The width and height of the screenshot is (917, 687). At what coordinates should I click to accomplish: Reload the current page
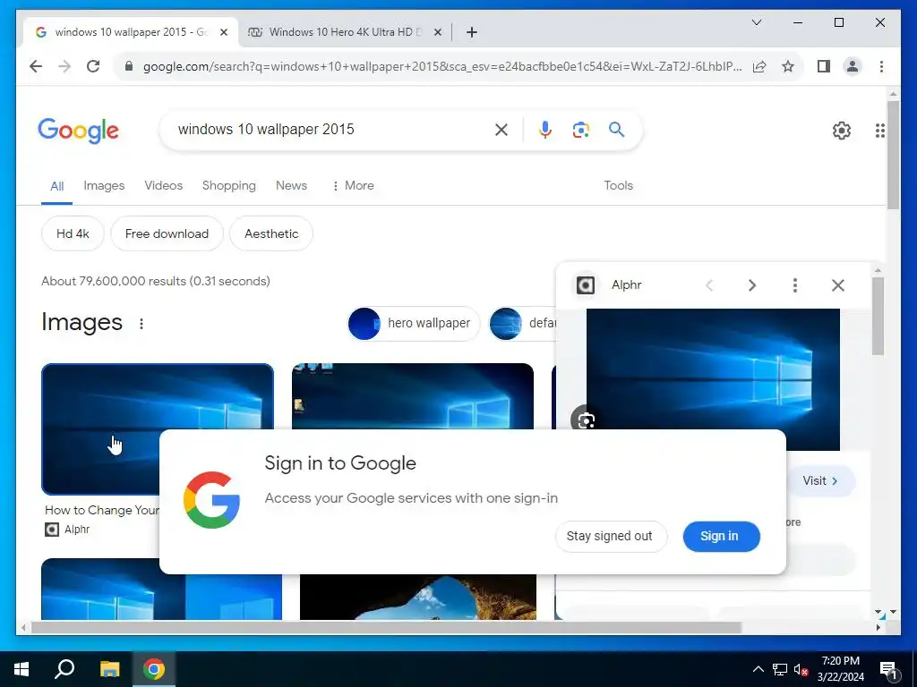coord(93,66)
